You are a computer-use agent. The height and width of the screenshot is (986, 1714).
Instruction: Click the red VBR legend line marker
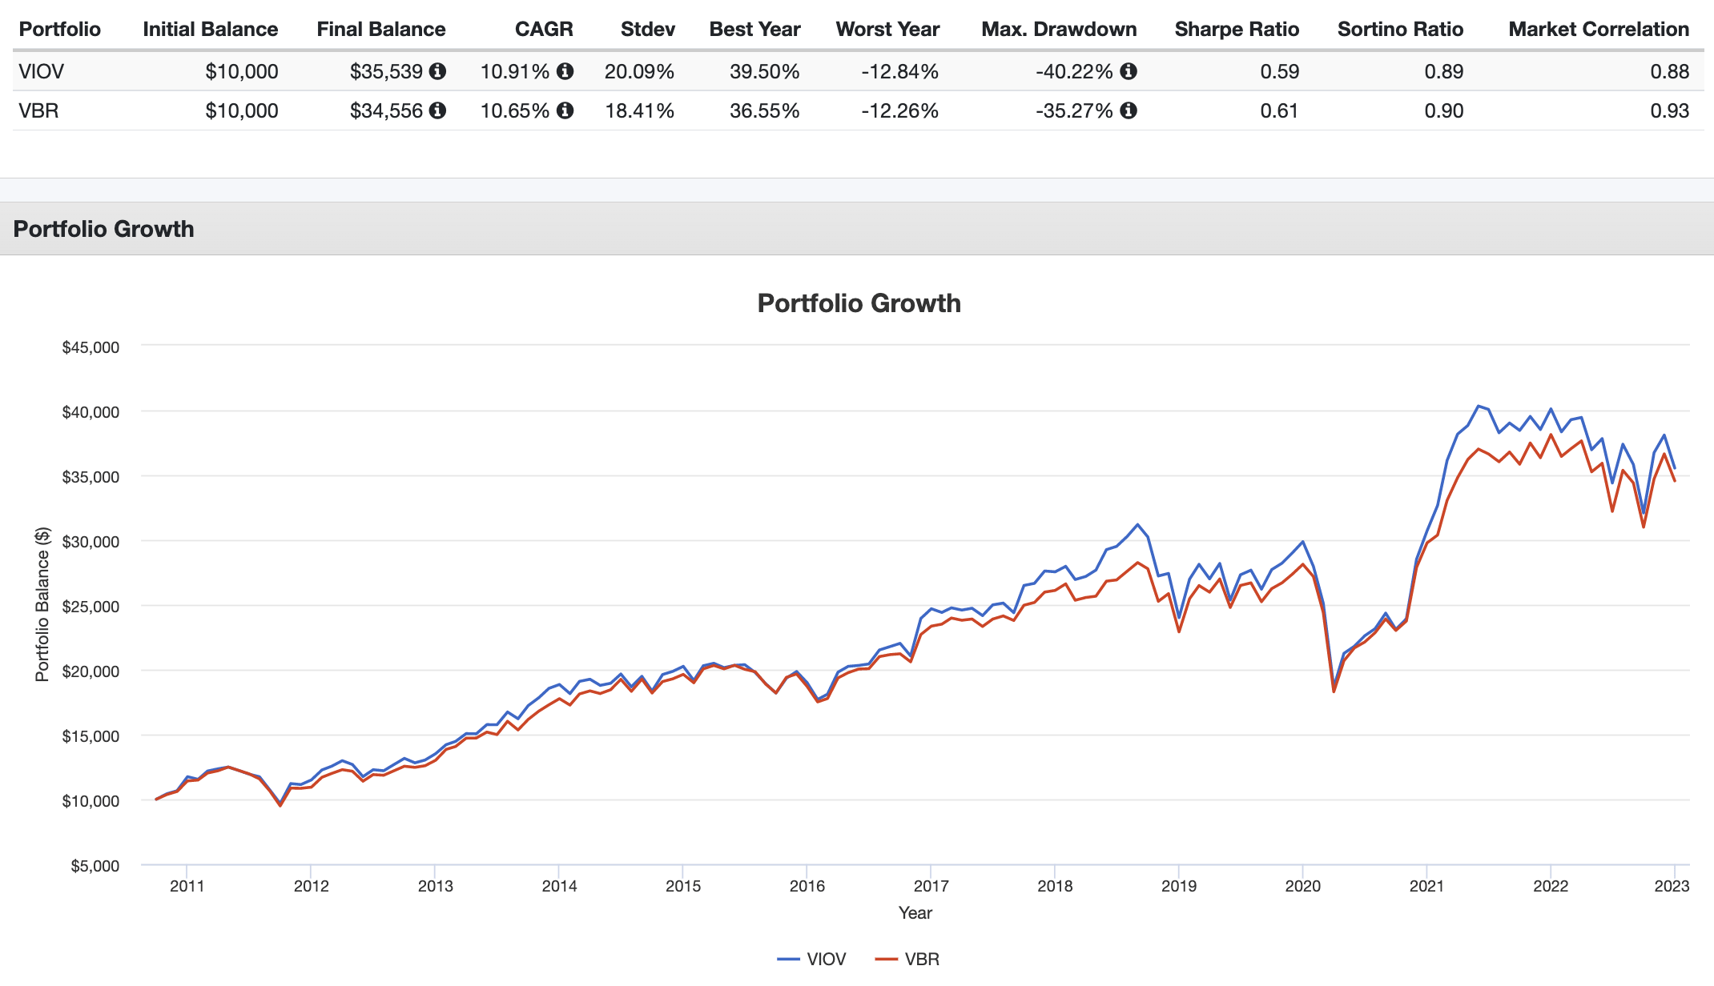[886, 959]
